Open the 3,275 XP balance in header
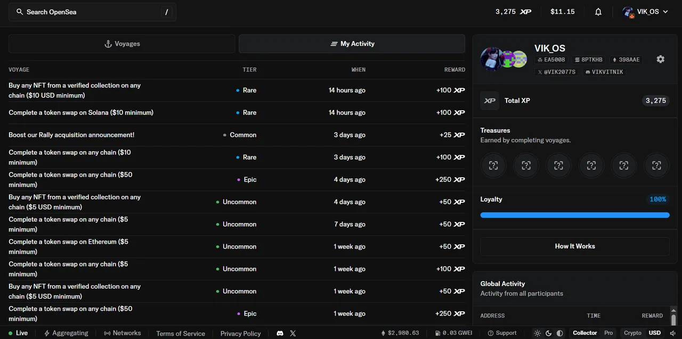The width and height of the screenshot is (682, 339). coord(513,12)
